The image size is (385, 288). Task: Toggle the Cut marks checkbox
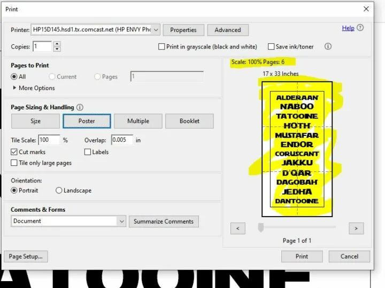[14, 152]
